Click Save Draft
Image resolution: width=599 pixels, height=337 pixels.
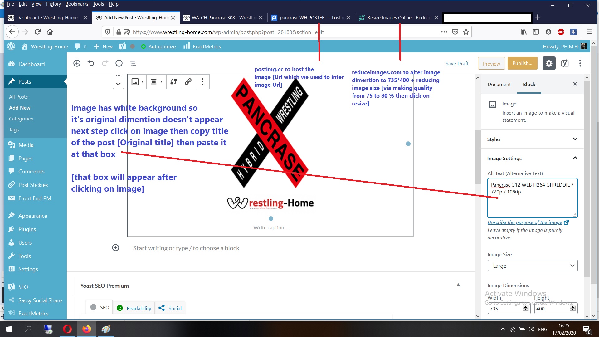pyautogui.click(x=457, y=63)
